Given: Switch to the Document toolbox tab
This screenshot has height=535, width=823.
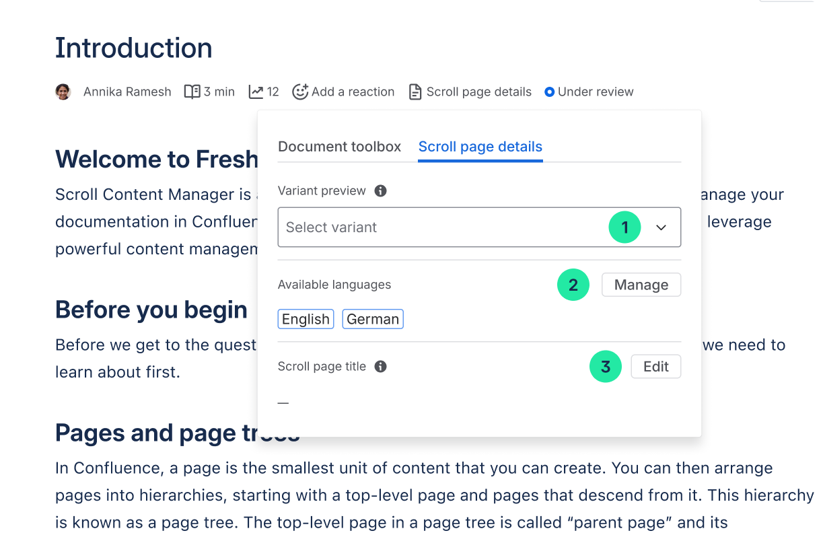Looking at the screenshot, I should coord(339,147).
